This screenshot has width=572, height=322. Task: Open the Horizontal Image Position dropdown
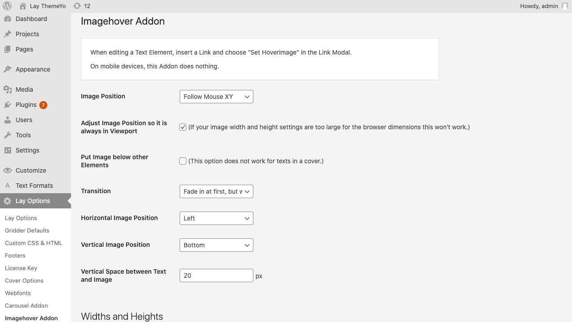(x=216, y=218)
